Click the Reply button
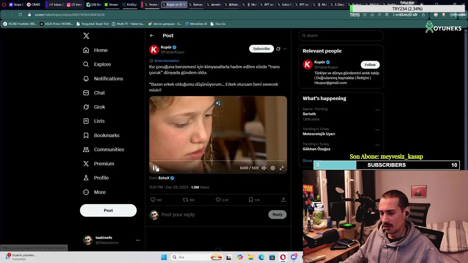This screenshot has width=468, height=263. [x=278, y=214]
